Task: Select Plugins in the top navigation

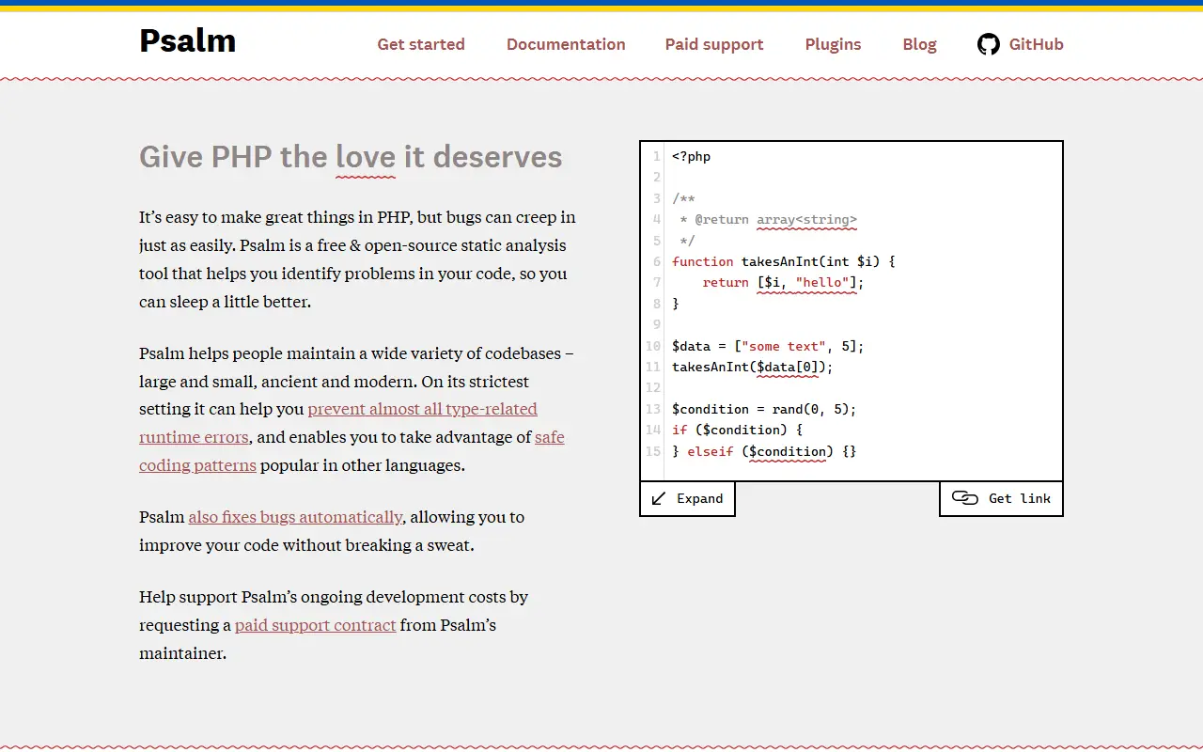Action: pyautogui.click(x=834, y=44)
